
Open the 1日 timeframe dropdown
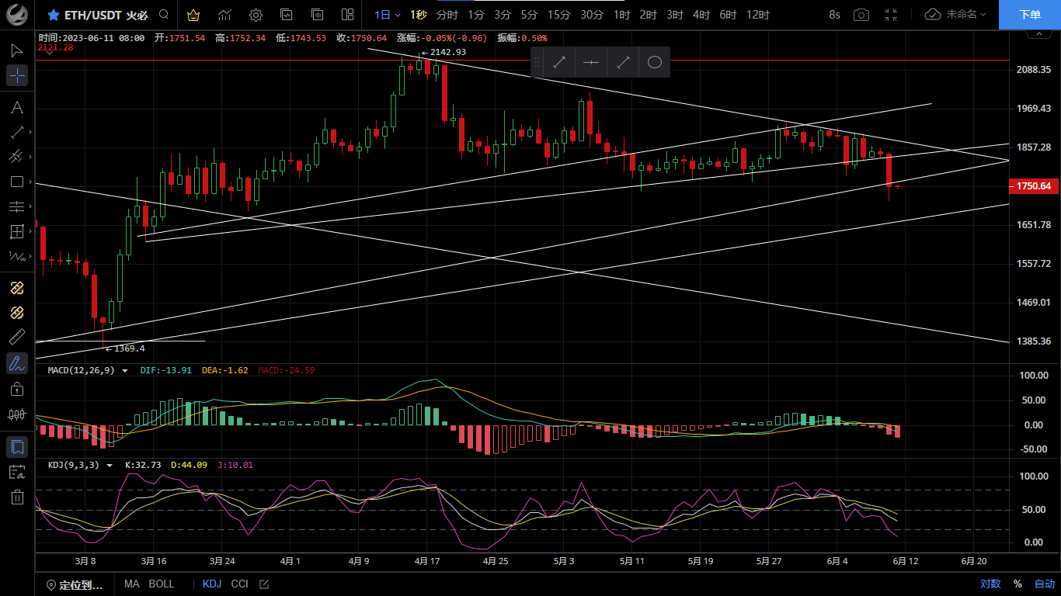point(387,15)
